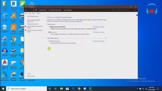Click Create a power plan link
This screenshot has height=91, width=162.
point(32,24)
